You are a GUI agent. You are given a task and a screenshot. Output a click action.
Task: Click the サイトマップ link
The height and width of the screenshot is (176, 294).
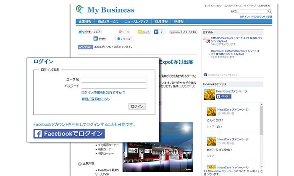(x=250, y=6)
